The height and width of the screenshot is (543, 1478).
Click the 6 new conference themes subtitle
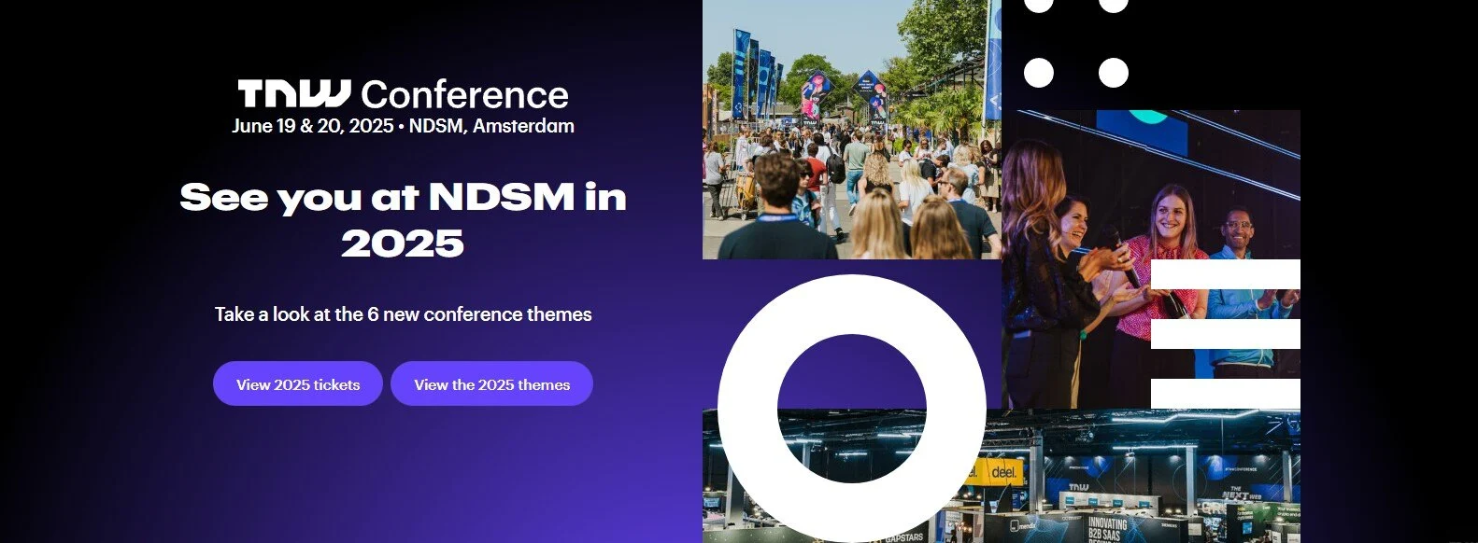[403, 314]
